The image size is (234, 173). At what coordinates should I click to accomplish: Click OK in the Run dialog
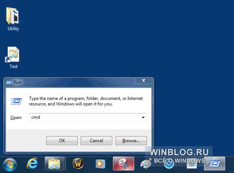(62, 141)
